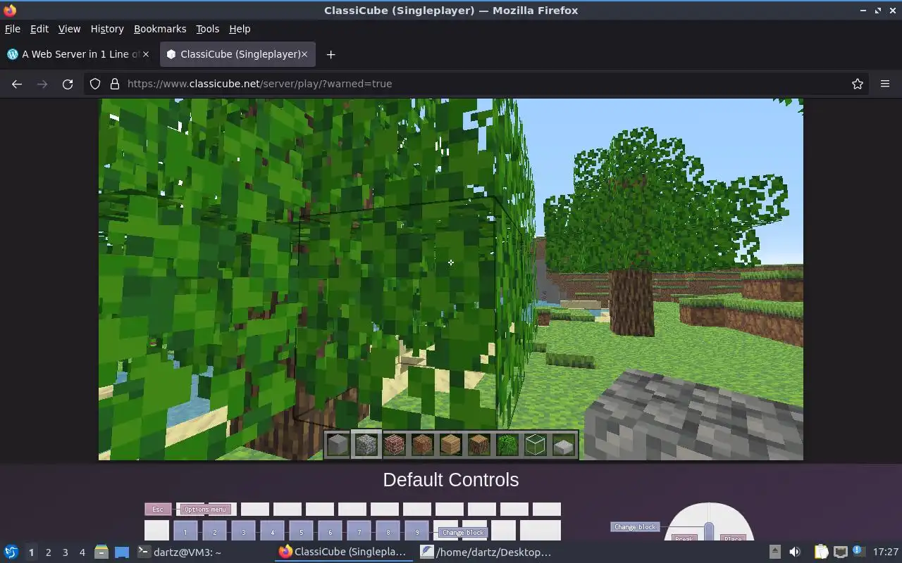Select the dirt block in hotbar
The height and width of the screenshot is (563, 902).
tap(423, 445)
